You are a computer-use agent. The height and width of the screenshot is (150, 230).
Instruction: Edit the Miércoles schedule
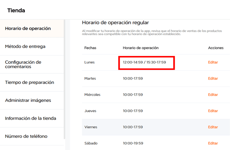pyautogui.click(x=213, y=94)
